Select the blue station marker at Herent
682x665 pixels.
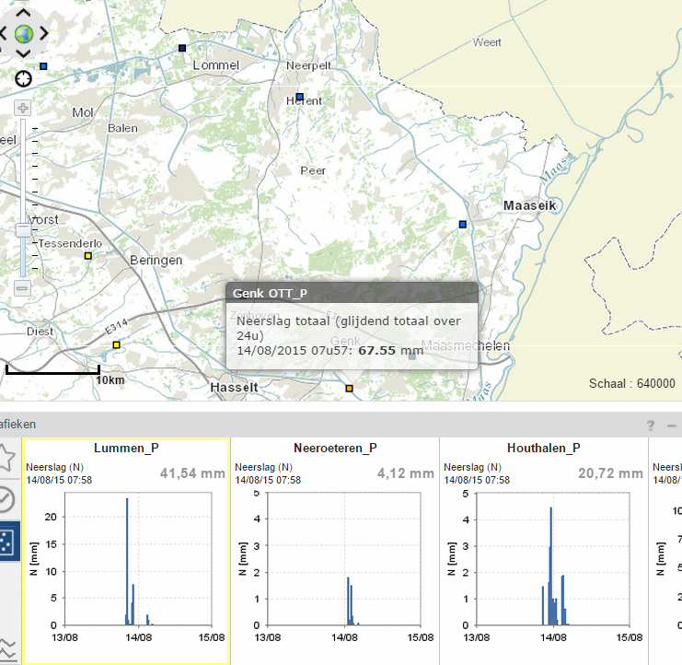300,97
